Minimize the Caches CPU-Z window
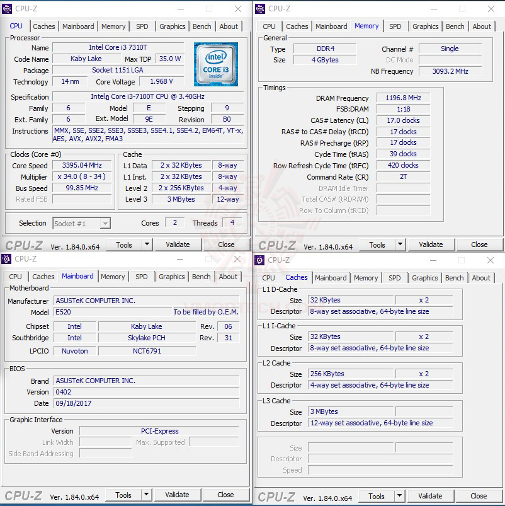 click(433, 260)
